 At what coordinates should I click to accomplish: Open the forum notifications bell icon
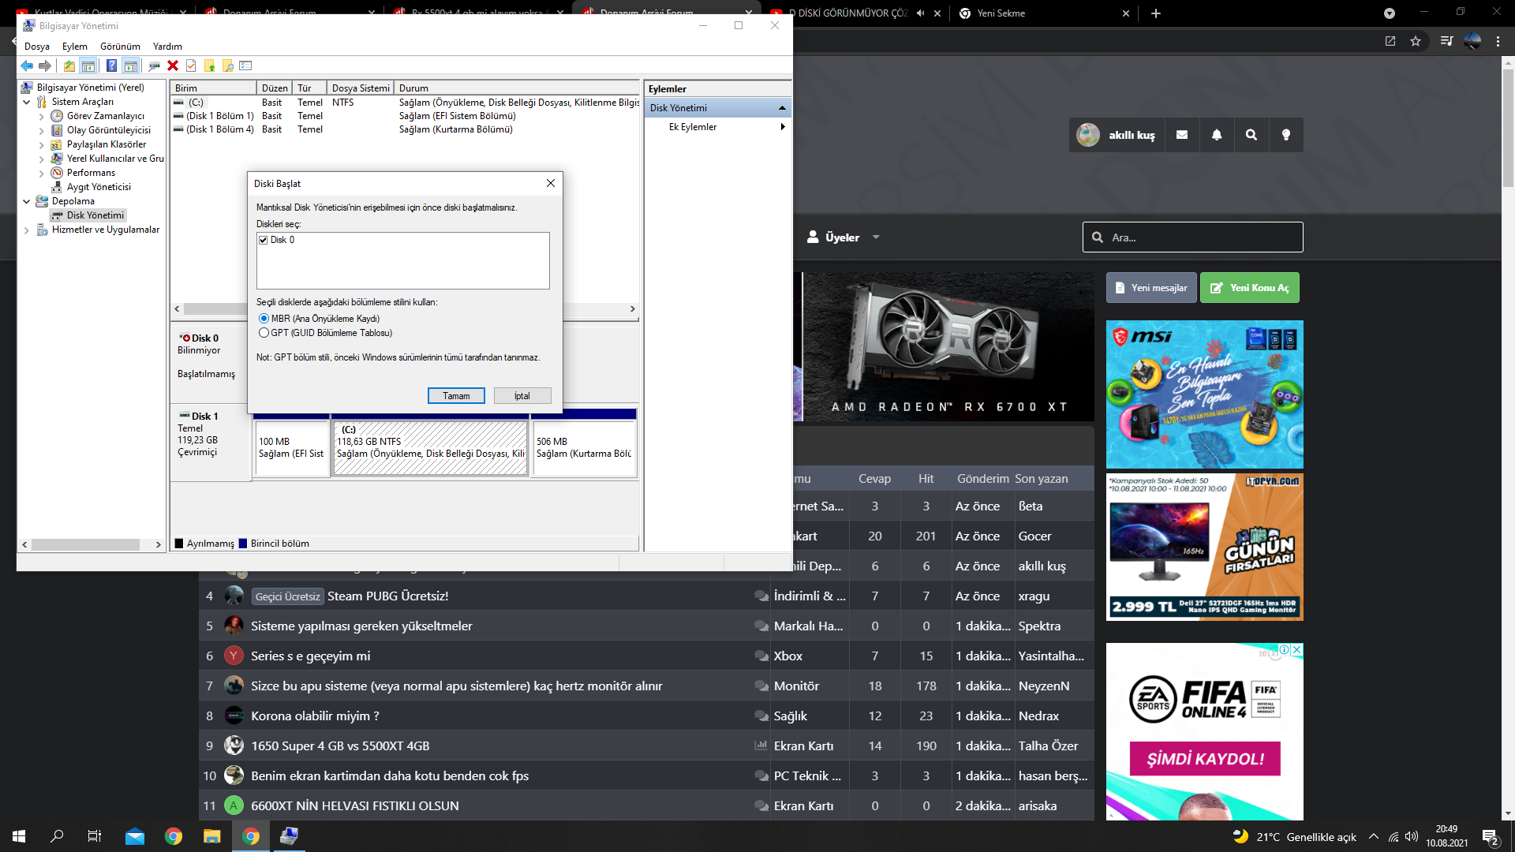click(1217, 135)
